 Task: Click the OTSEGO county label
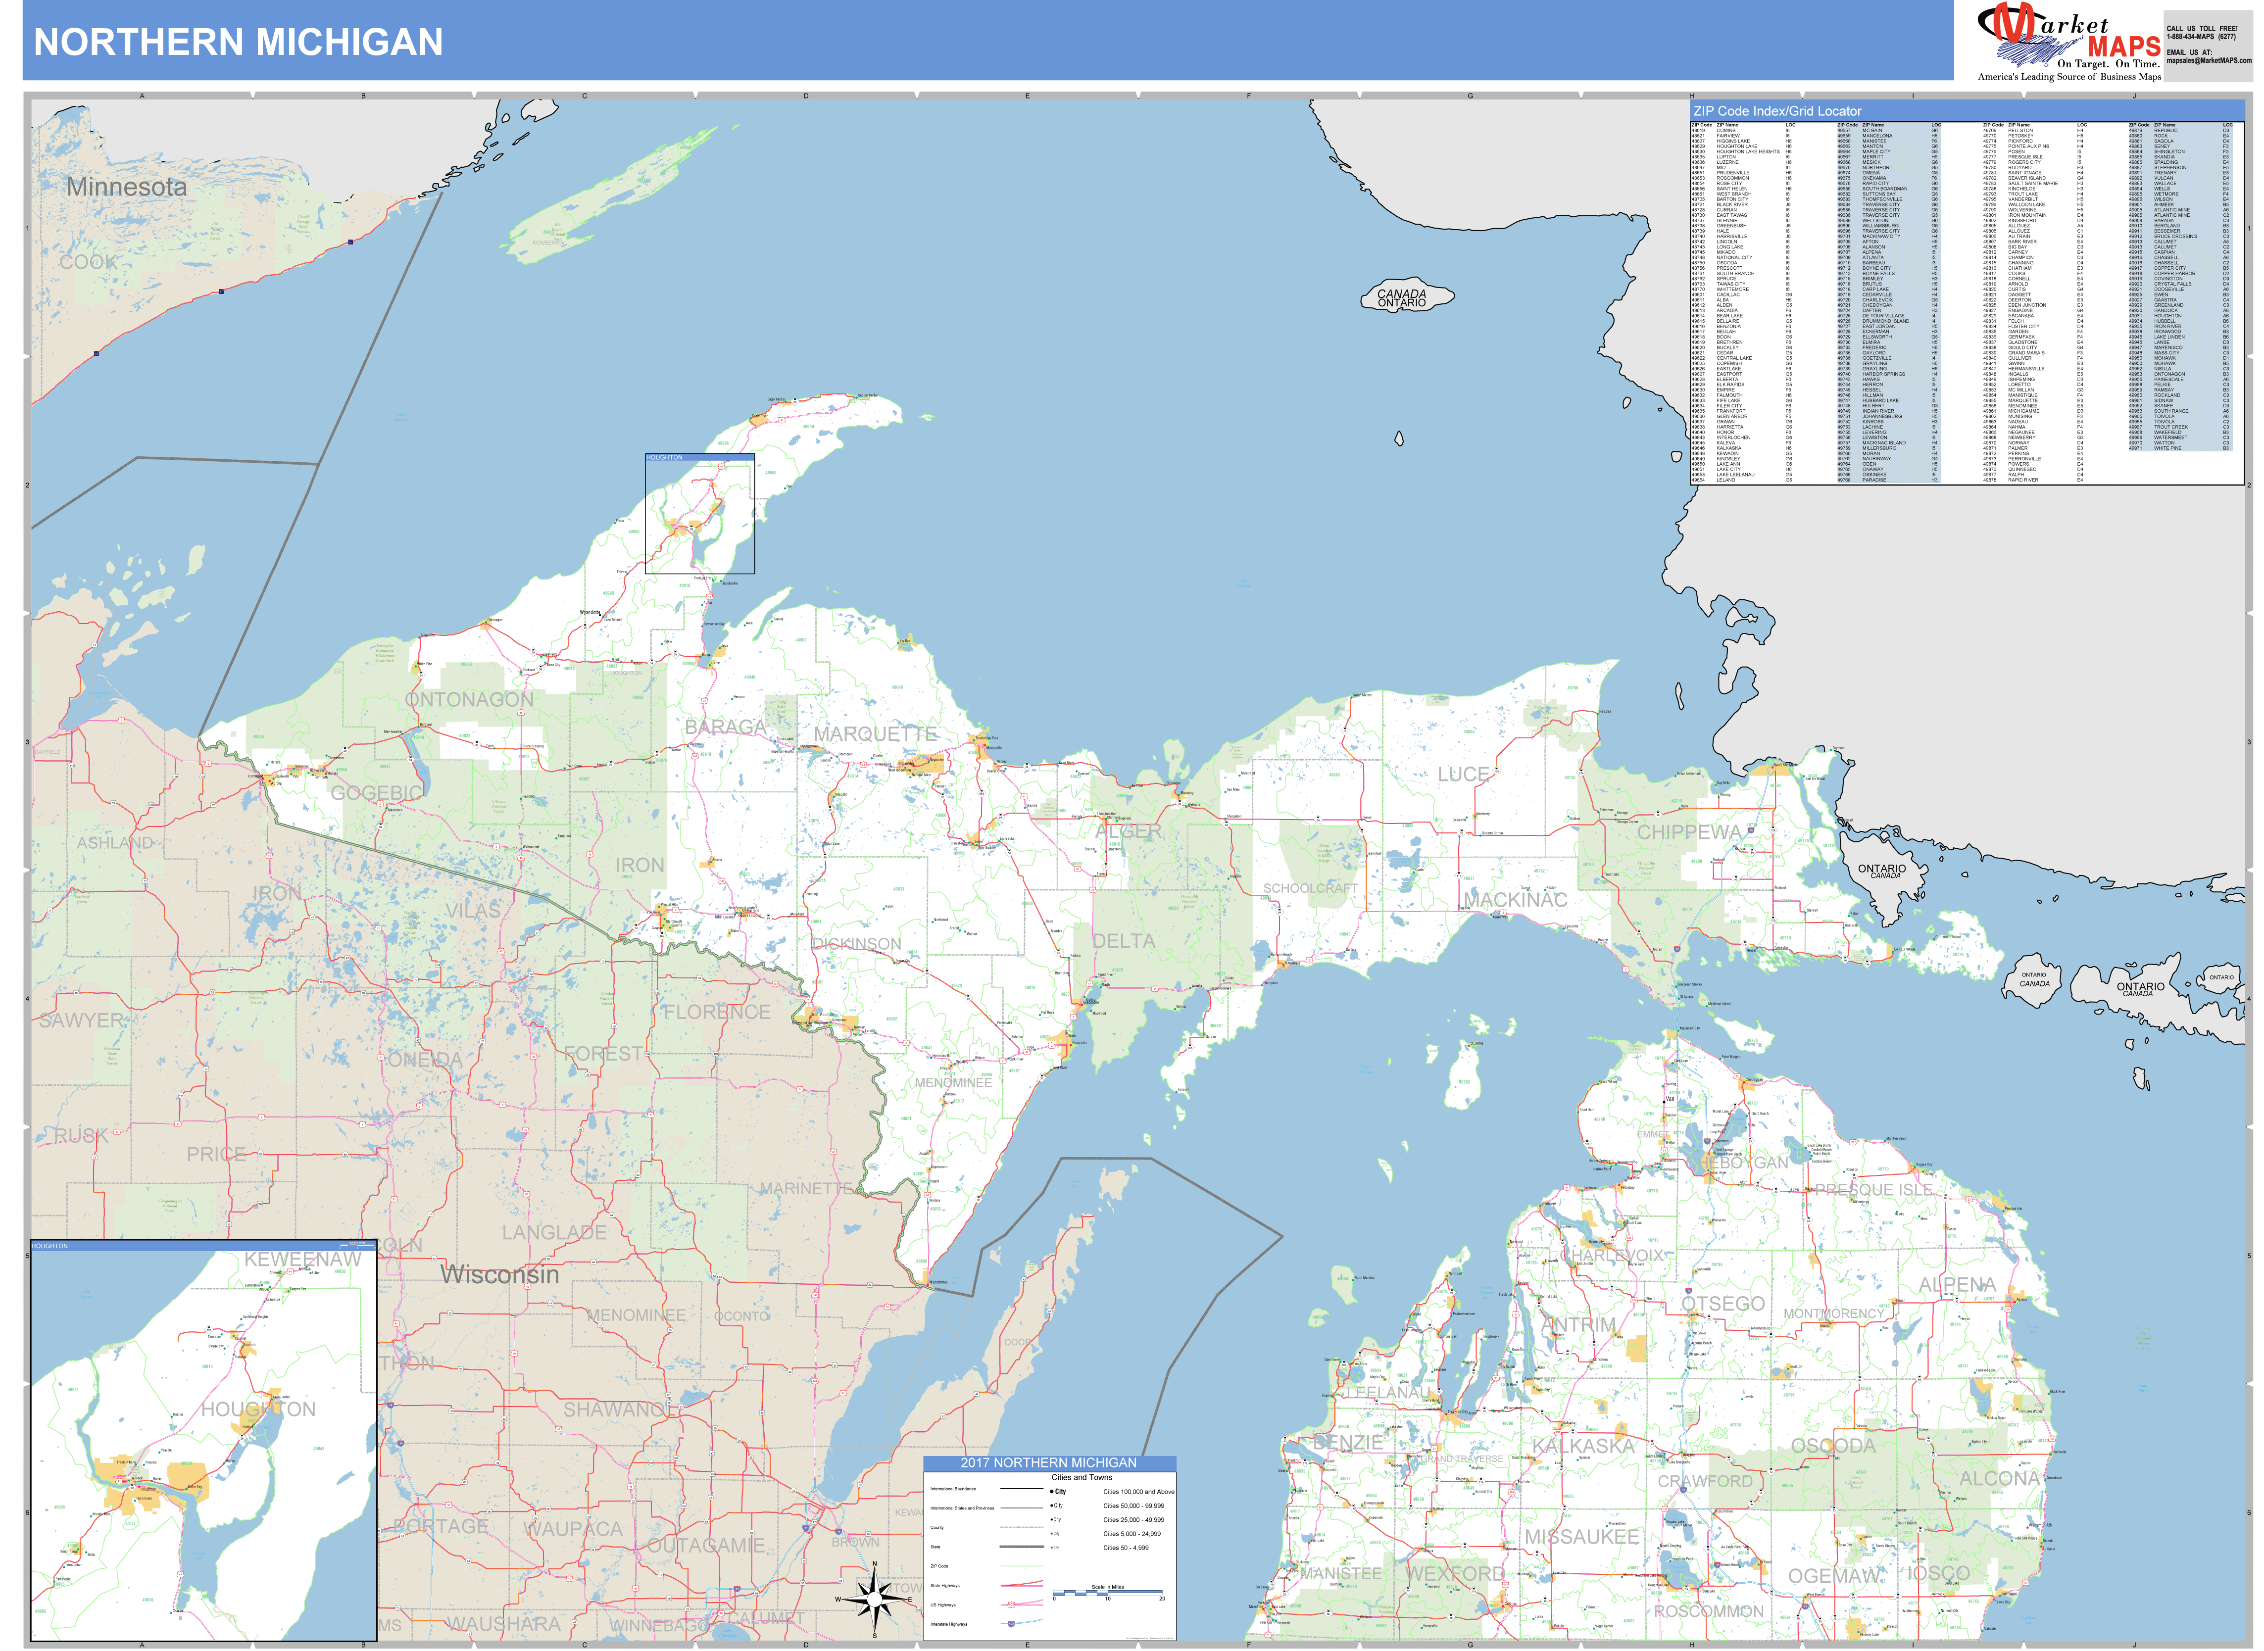(x=1723, y=1304)
